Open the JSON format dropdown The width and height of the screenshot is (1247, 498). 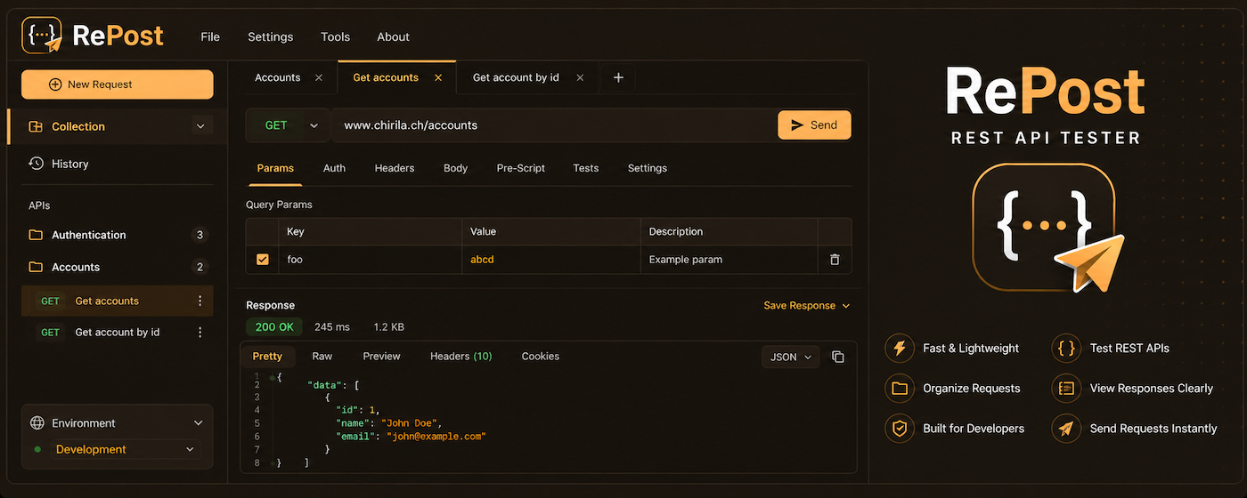point(791,357)
